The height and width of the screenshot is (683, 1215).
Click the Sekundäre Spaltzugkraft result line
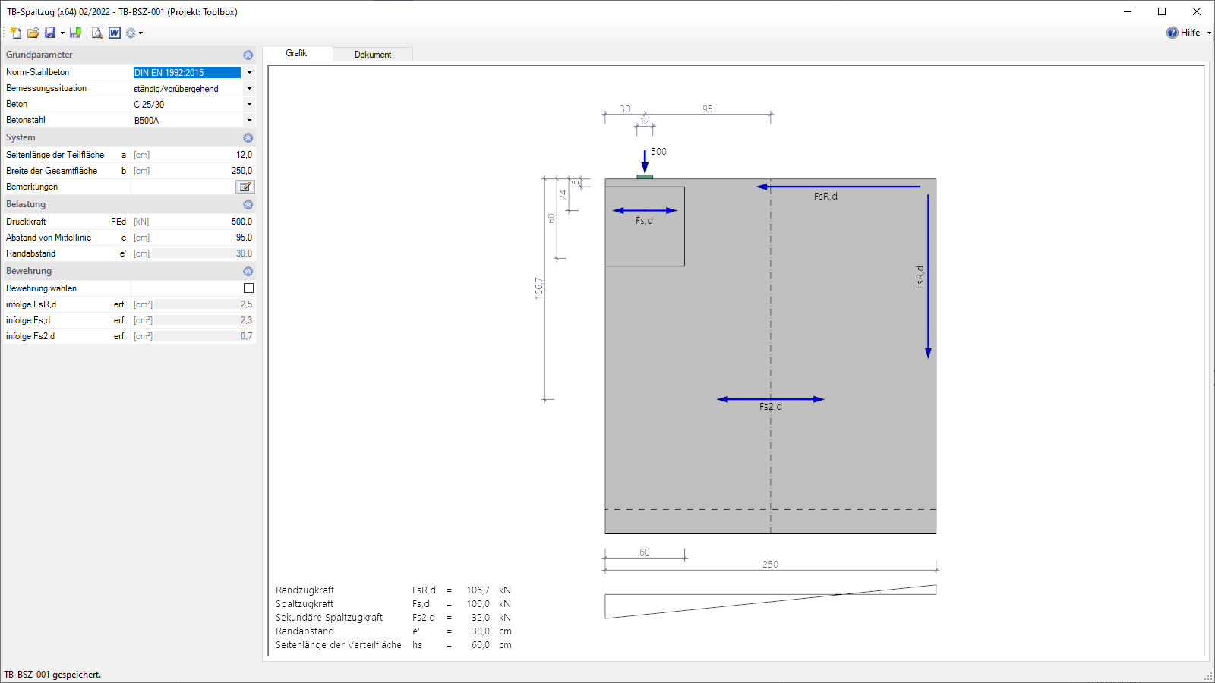click(x=393, y=618)
